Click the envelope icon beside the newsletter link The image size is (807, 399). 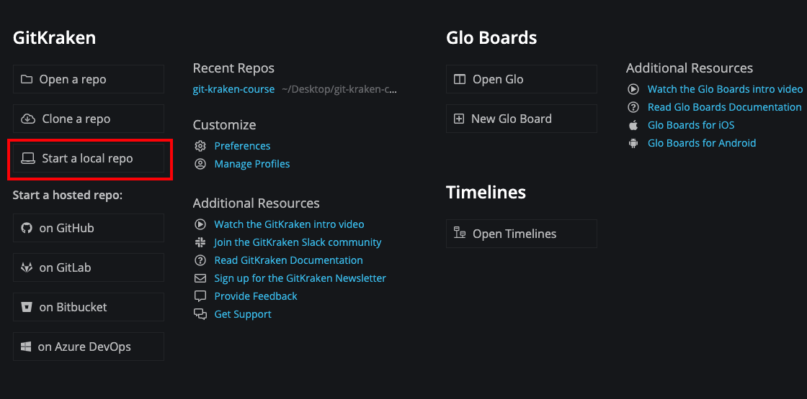click(200, 278)
